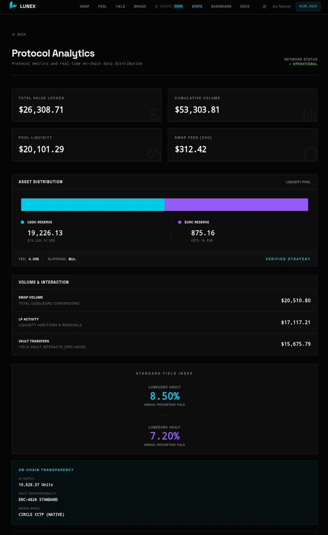
Task: Click the LUNEUSDC vault 8.50% yield
Action: (164, 396)
